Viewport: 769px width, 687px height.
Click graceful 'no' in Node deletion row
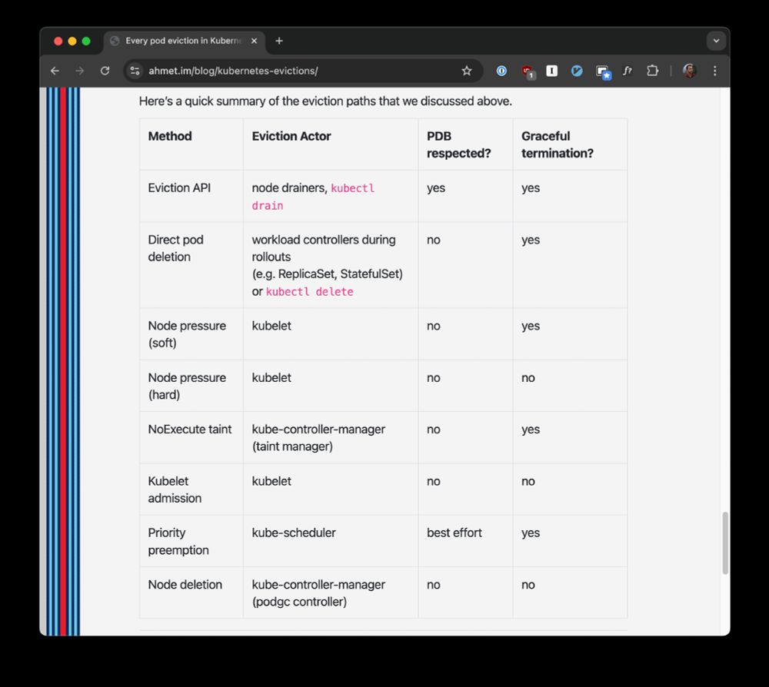tap(528, 585)
